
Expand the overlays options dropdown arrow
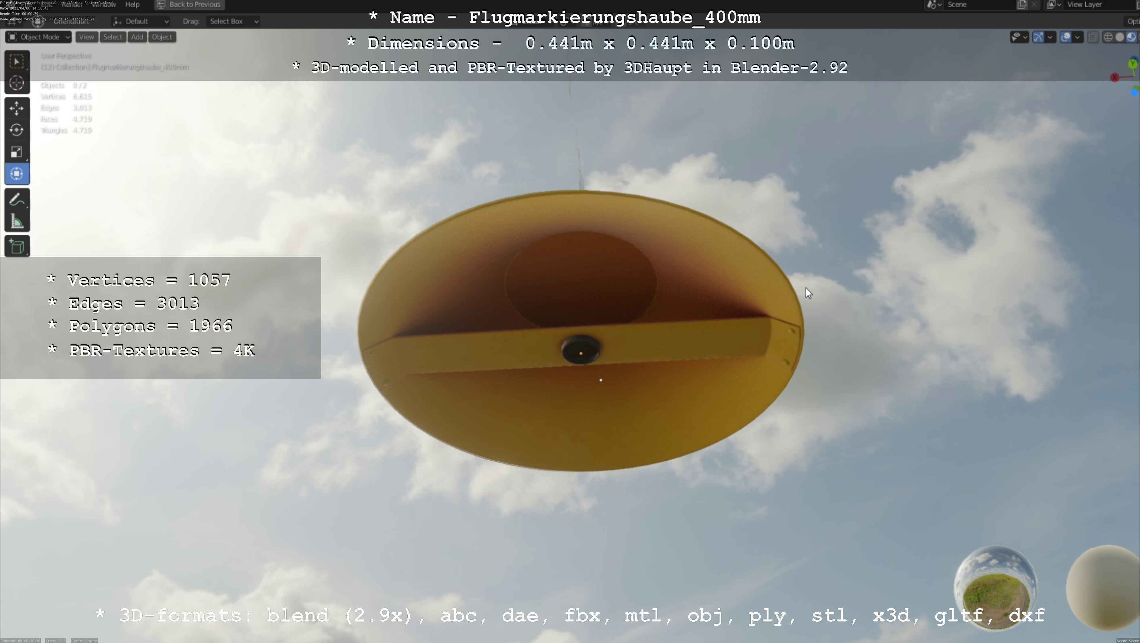click(x=1078, y=37)
